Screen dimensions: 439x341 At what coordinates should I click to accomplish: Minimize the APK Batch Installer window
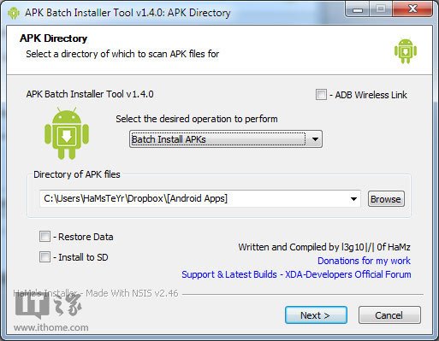357,10
